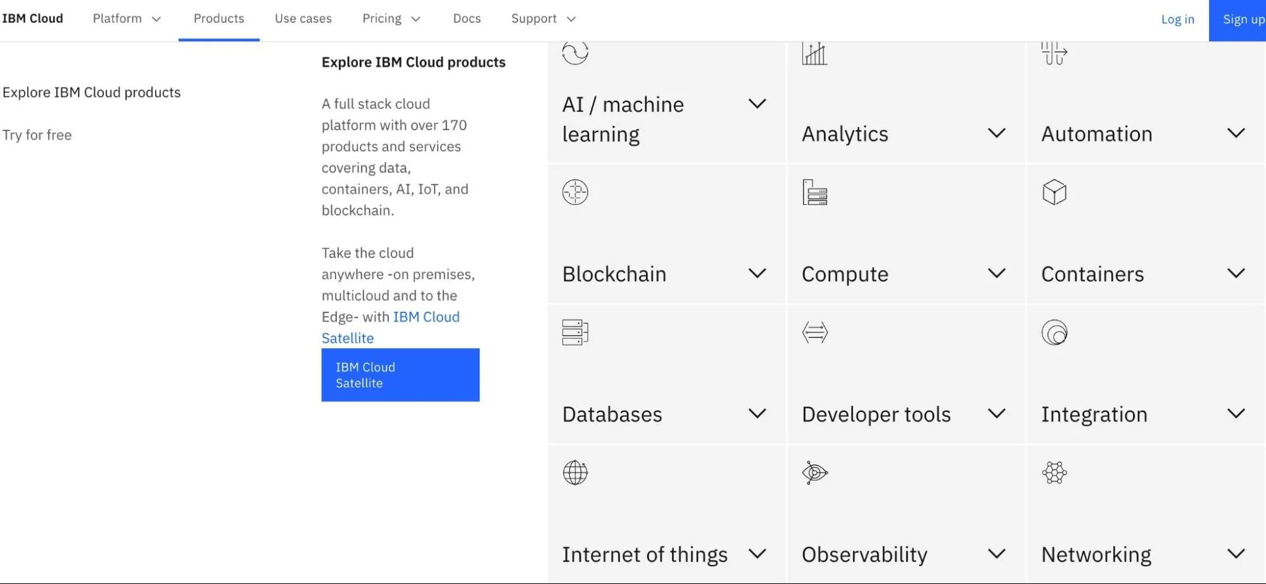Click the Containers cube icon
The width and height of the screenshot is (1266, 584).
click(x=1054, y=192)
